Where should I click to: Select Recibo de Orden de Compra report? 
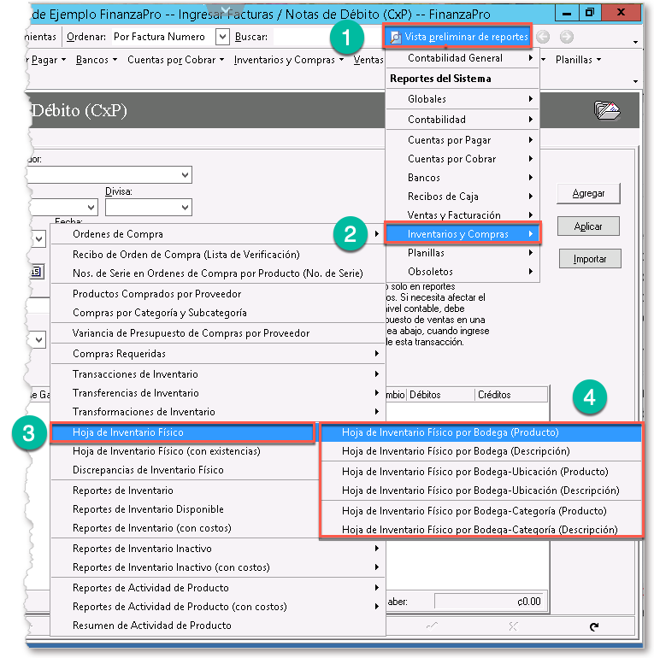coord(218,255)
